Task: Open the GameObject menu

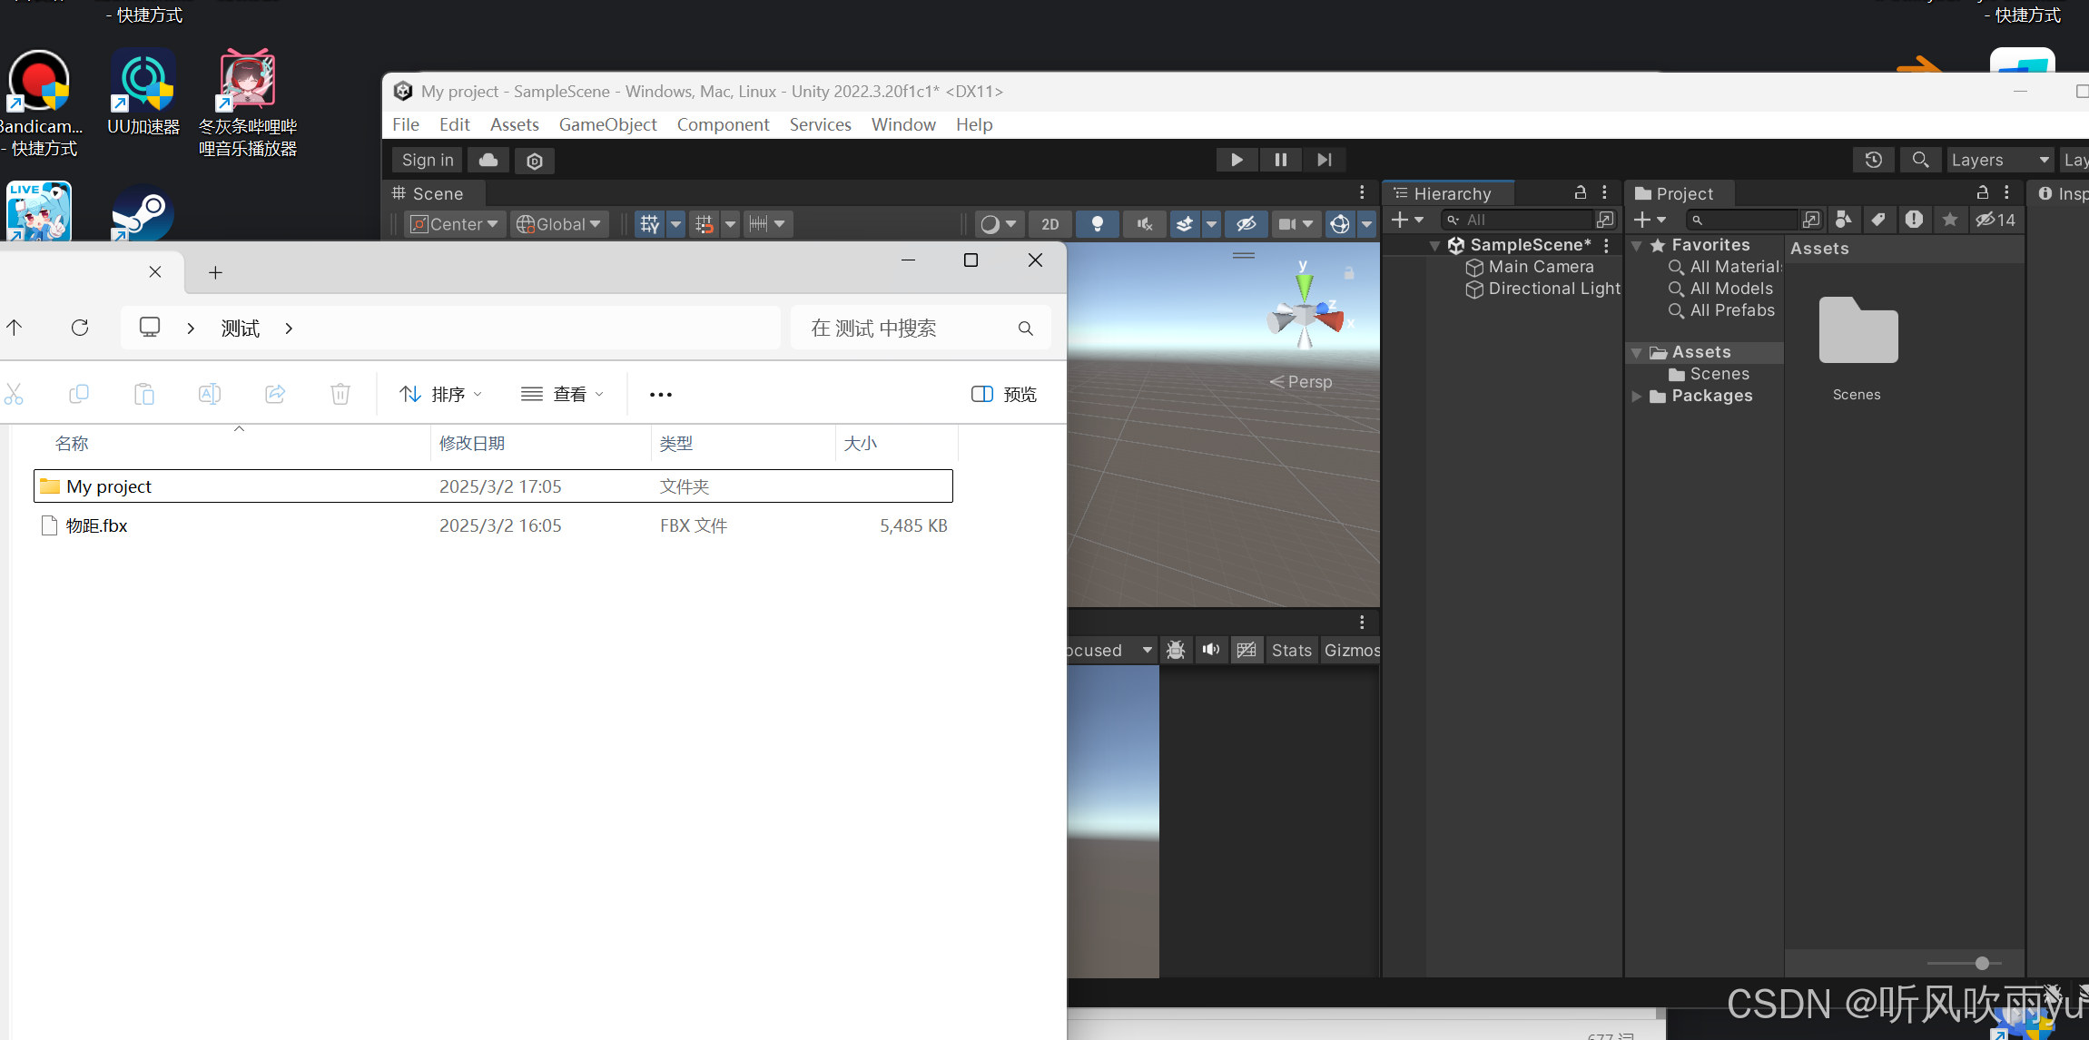Action: click(x=607, y=124)
